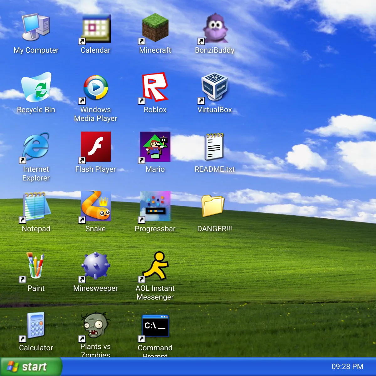Click the "Minecraft" label text
Viewport: 376px width, 376px height.
(155, 50)
